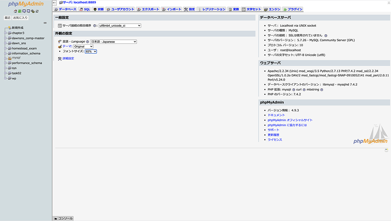Open the ライセンス link

[275, 140]
